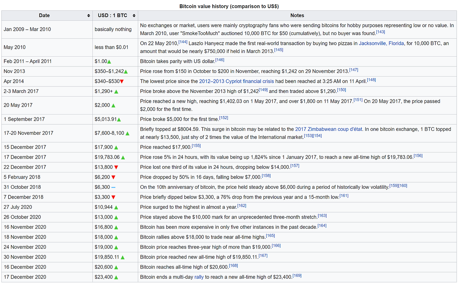Viewport: 459px width, 284px height.
Task: Select the red down arrow beside $3,300
Action: pyautogui.click(x=113, y=197)
